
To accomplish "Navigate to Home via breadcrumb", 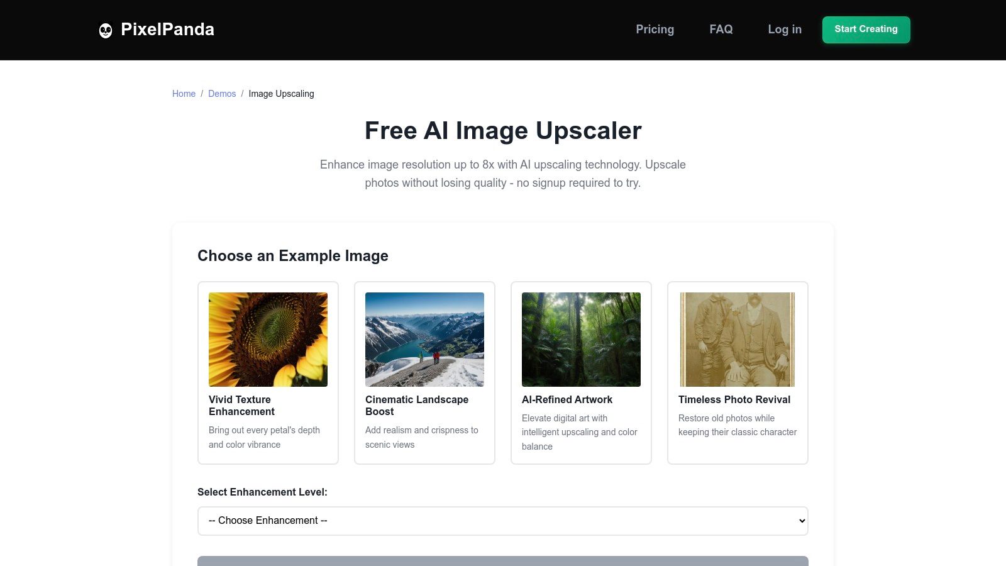I will pos(184,93).
